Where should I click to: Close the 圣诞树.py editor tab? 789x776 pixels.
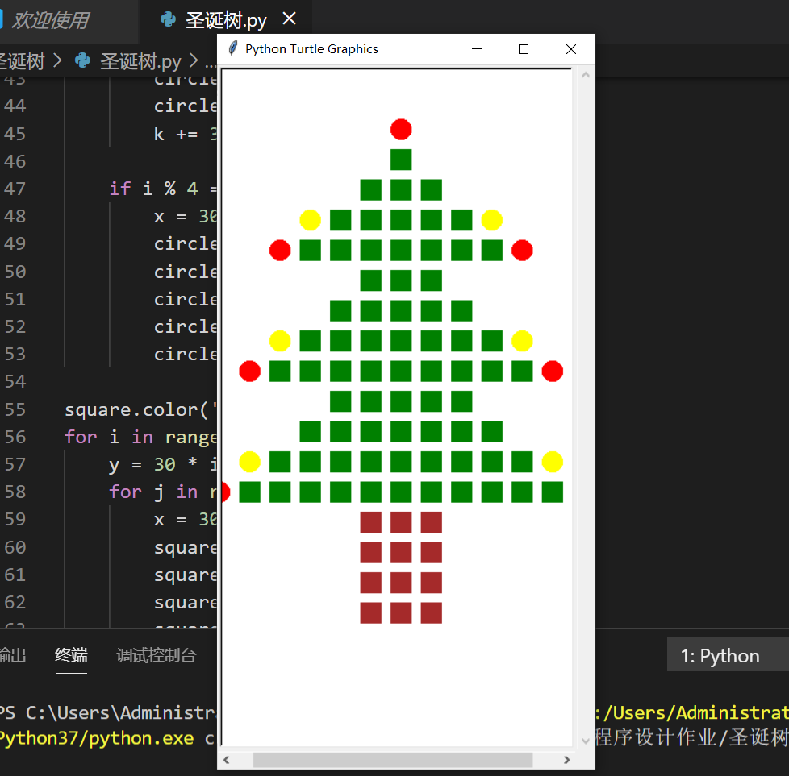pos(289,19)
